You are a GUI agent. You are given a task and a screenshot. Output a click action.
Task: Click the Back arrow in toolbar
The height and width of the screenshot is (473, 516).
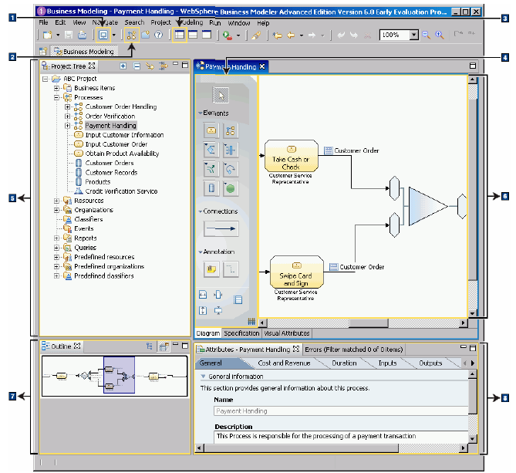coord(291,35)
